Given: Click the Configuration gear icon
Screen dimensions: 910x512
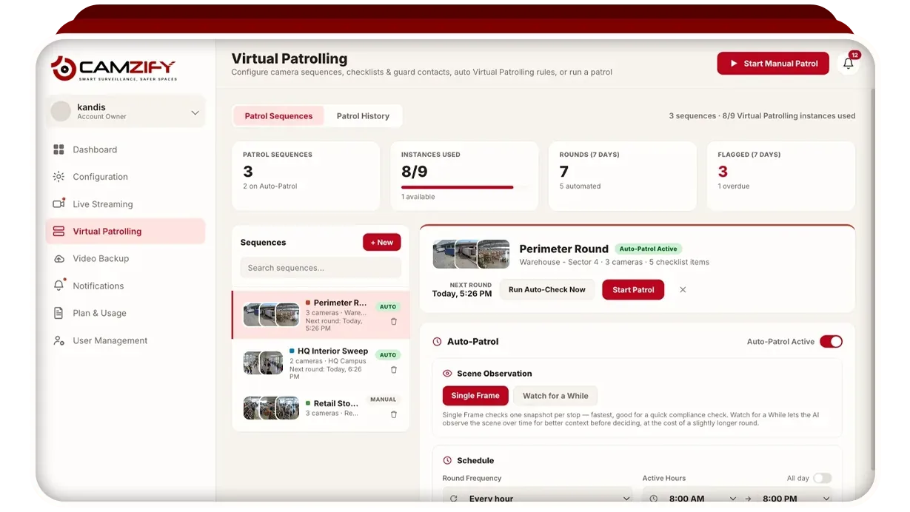Looking at the screenshot, I should [x=58, y=177].
